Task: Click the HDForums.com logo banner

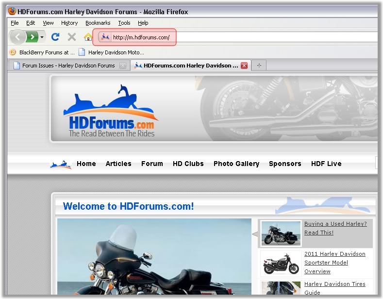Action: (111, 110)
